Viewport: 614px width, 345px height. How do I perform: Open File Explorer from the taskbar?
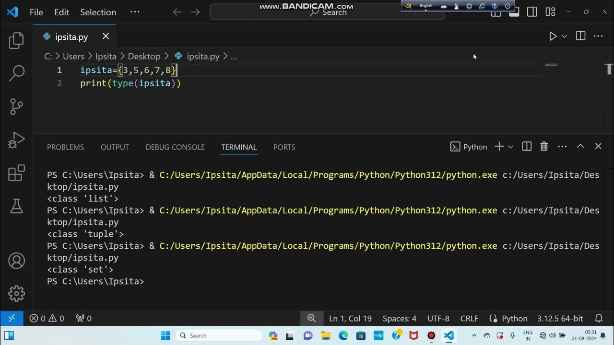tap(326, 335)
